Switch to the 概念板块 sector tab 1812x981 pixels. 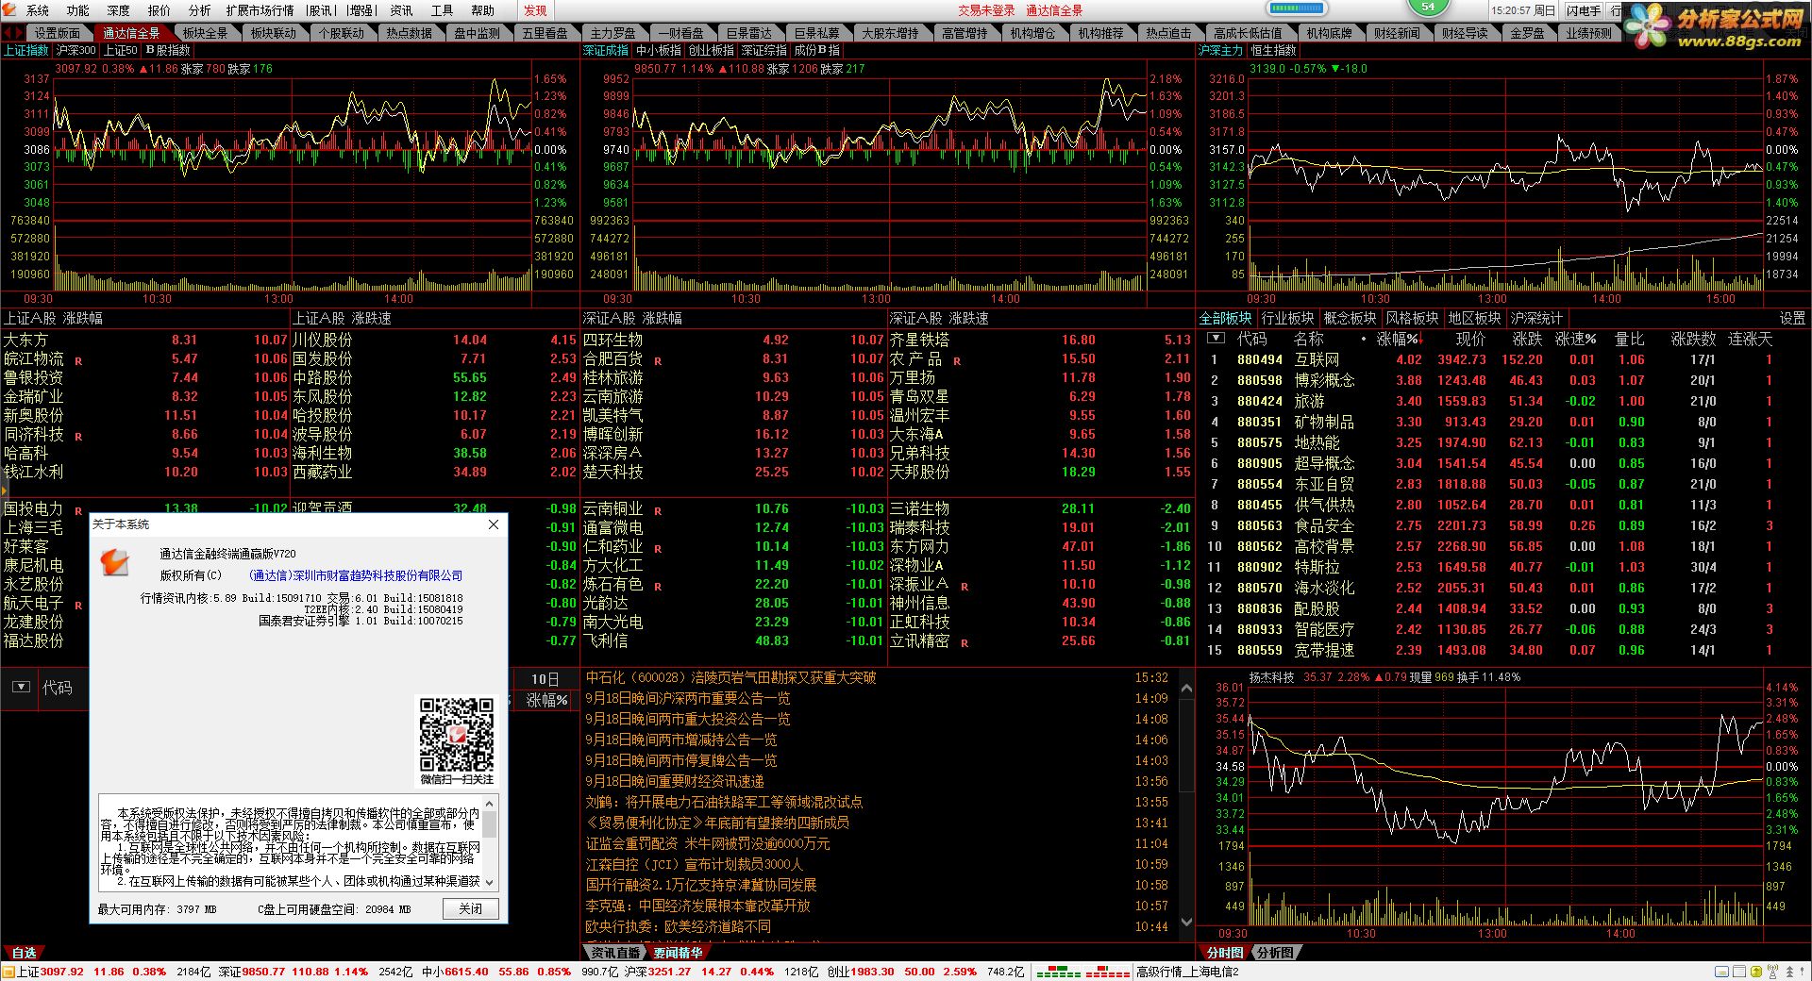(1350, 318)
